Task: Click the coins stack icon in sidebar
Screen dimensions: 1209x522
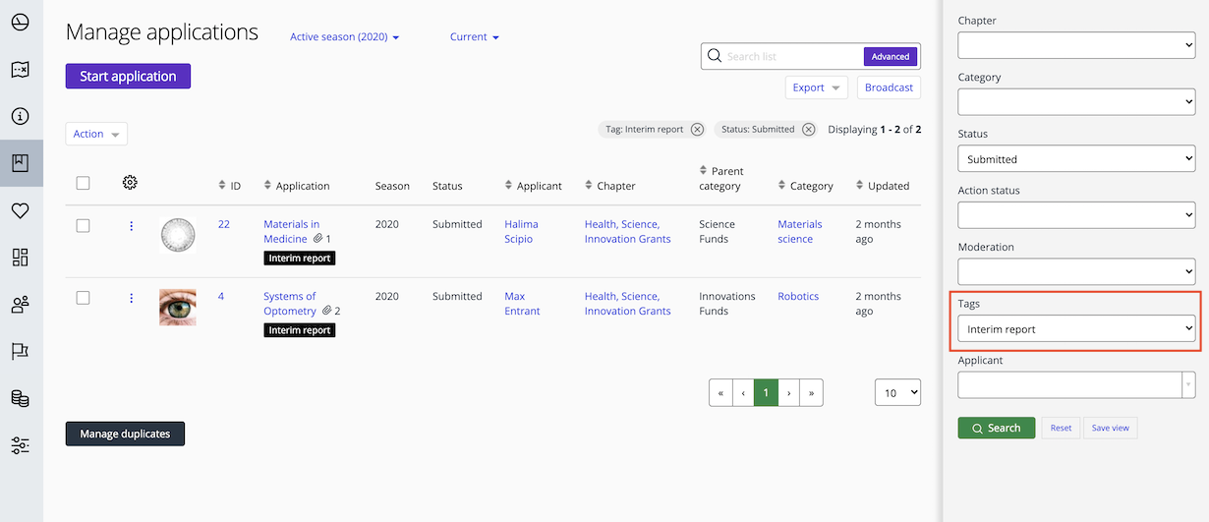Action: pyautogui.click(x=21, y=398)
